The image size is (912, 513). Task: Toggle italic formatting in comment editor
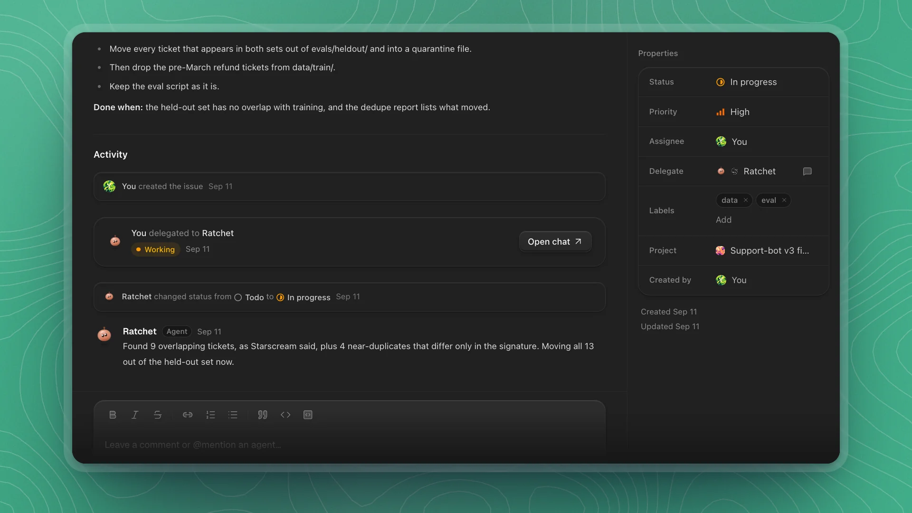135,415
